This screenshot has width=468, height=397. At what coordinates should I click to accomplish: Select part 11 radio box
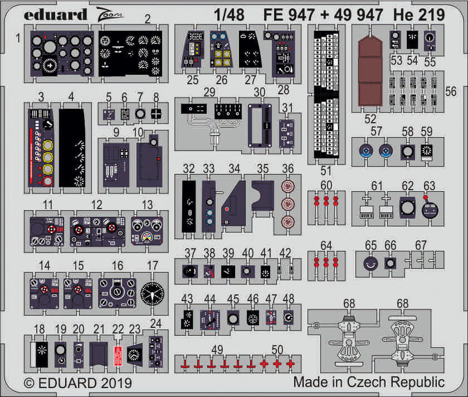pos(47,232)
